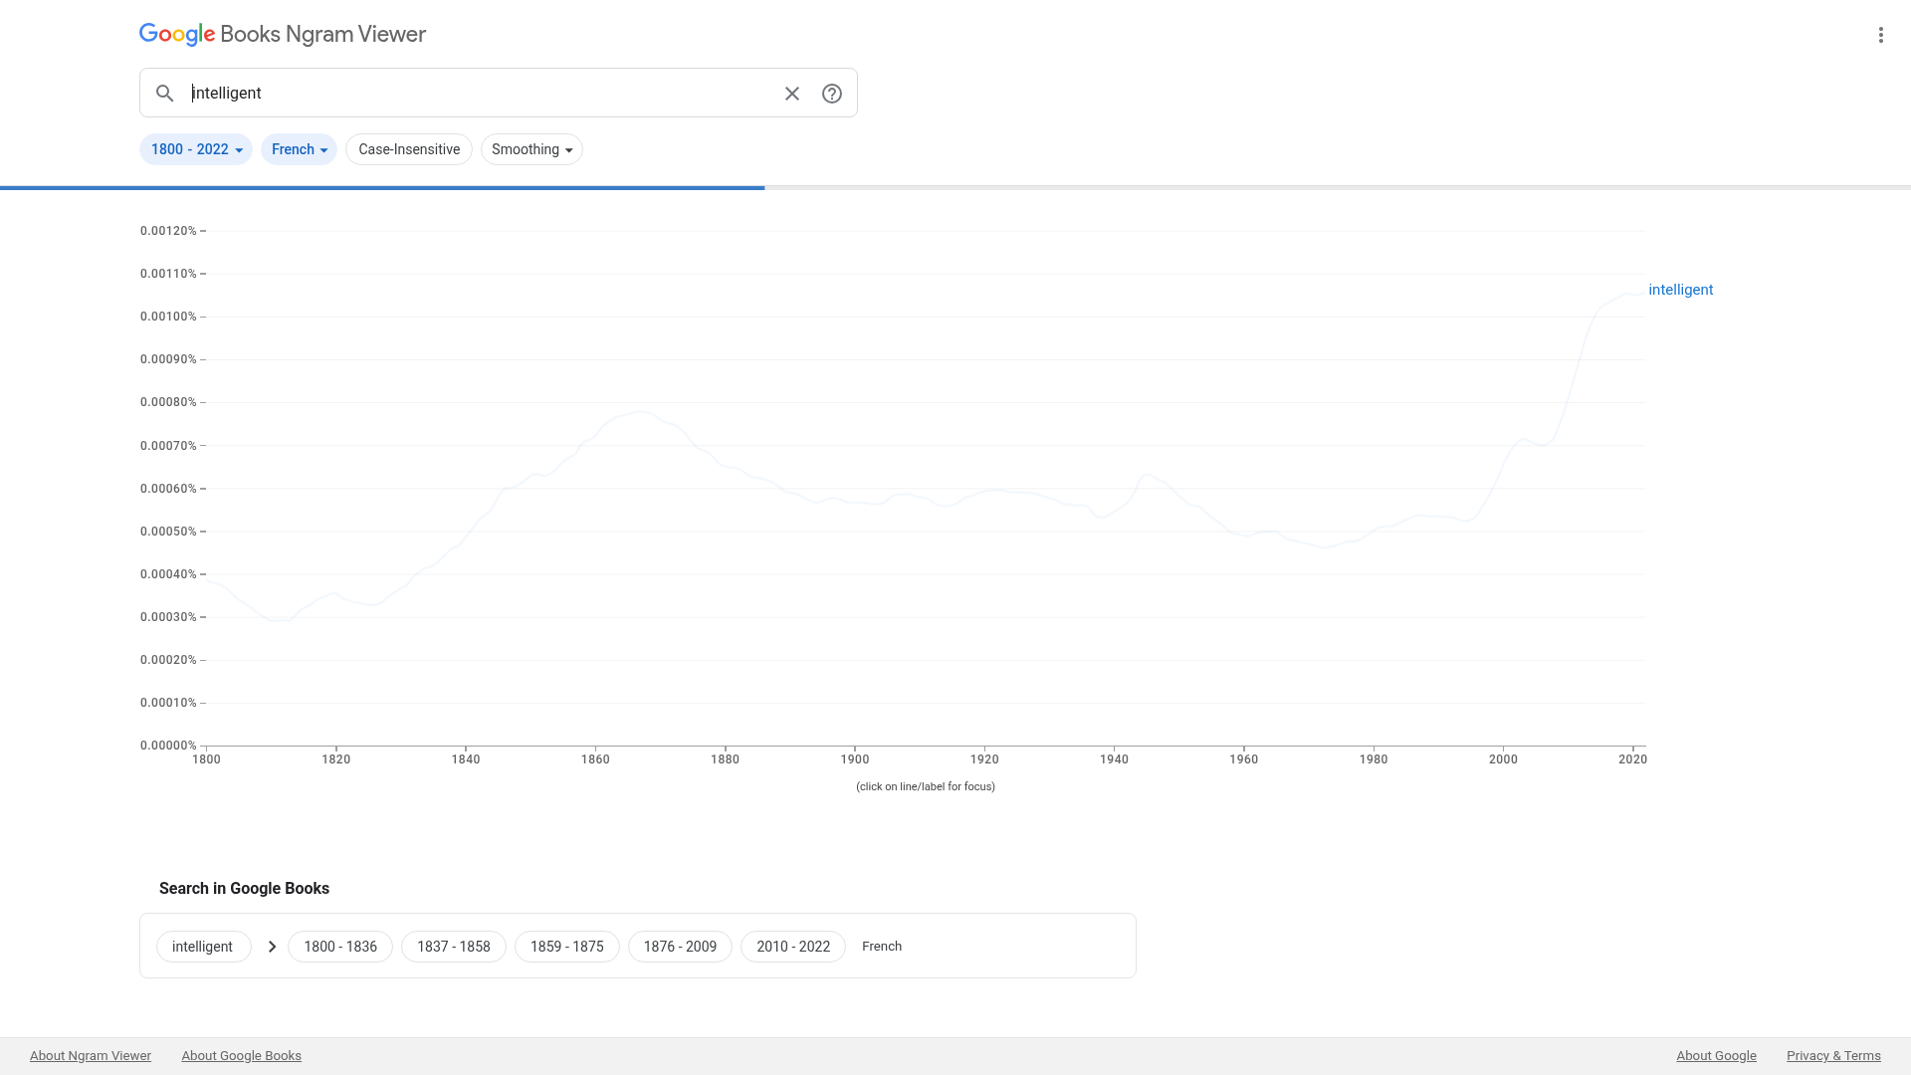Click the search magnifier icon
This screenshot has width=1911, height=1075.
[x=165, y=94]
